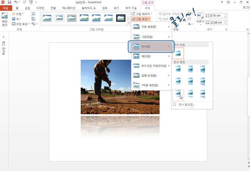Click 배경 제거 to remove background
The image size is (250, 171).
click(x=5, y=19)
